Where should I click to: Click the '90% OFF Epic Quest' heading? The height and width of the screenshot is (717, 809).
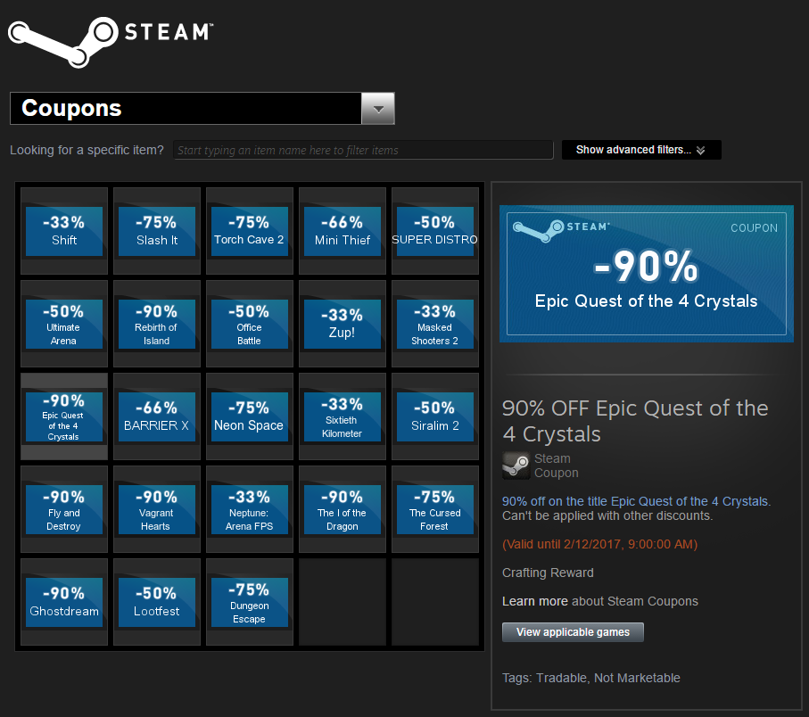[635, 421]
